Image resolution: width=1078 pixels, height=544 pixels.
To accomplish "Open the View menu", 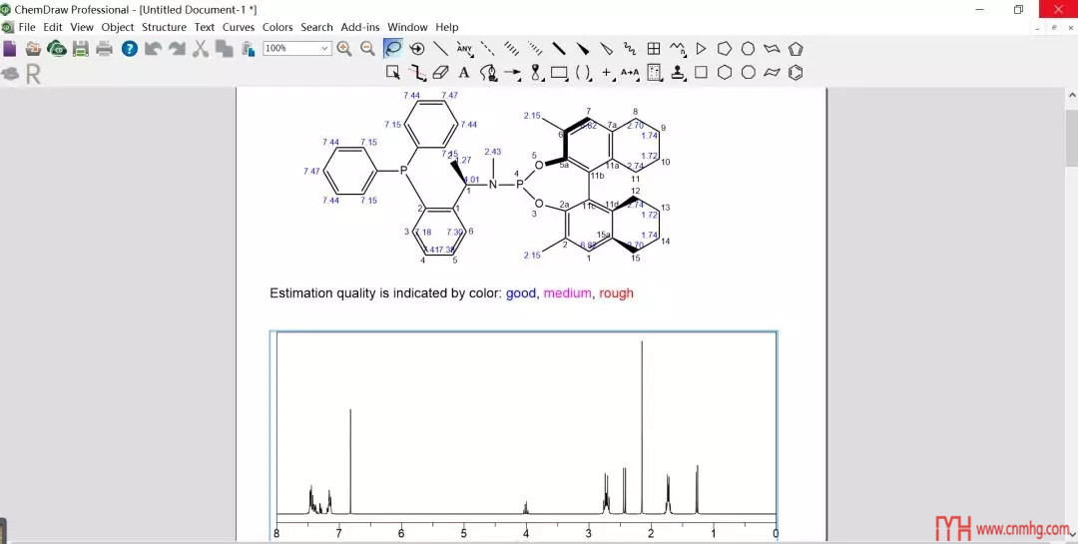I will pyautogui.click(x=82, y=27).
